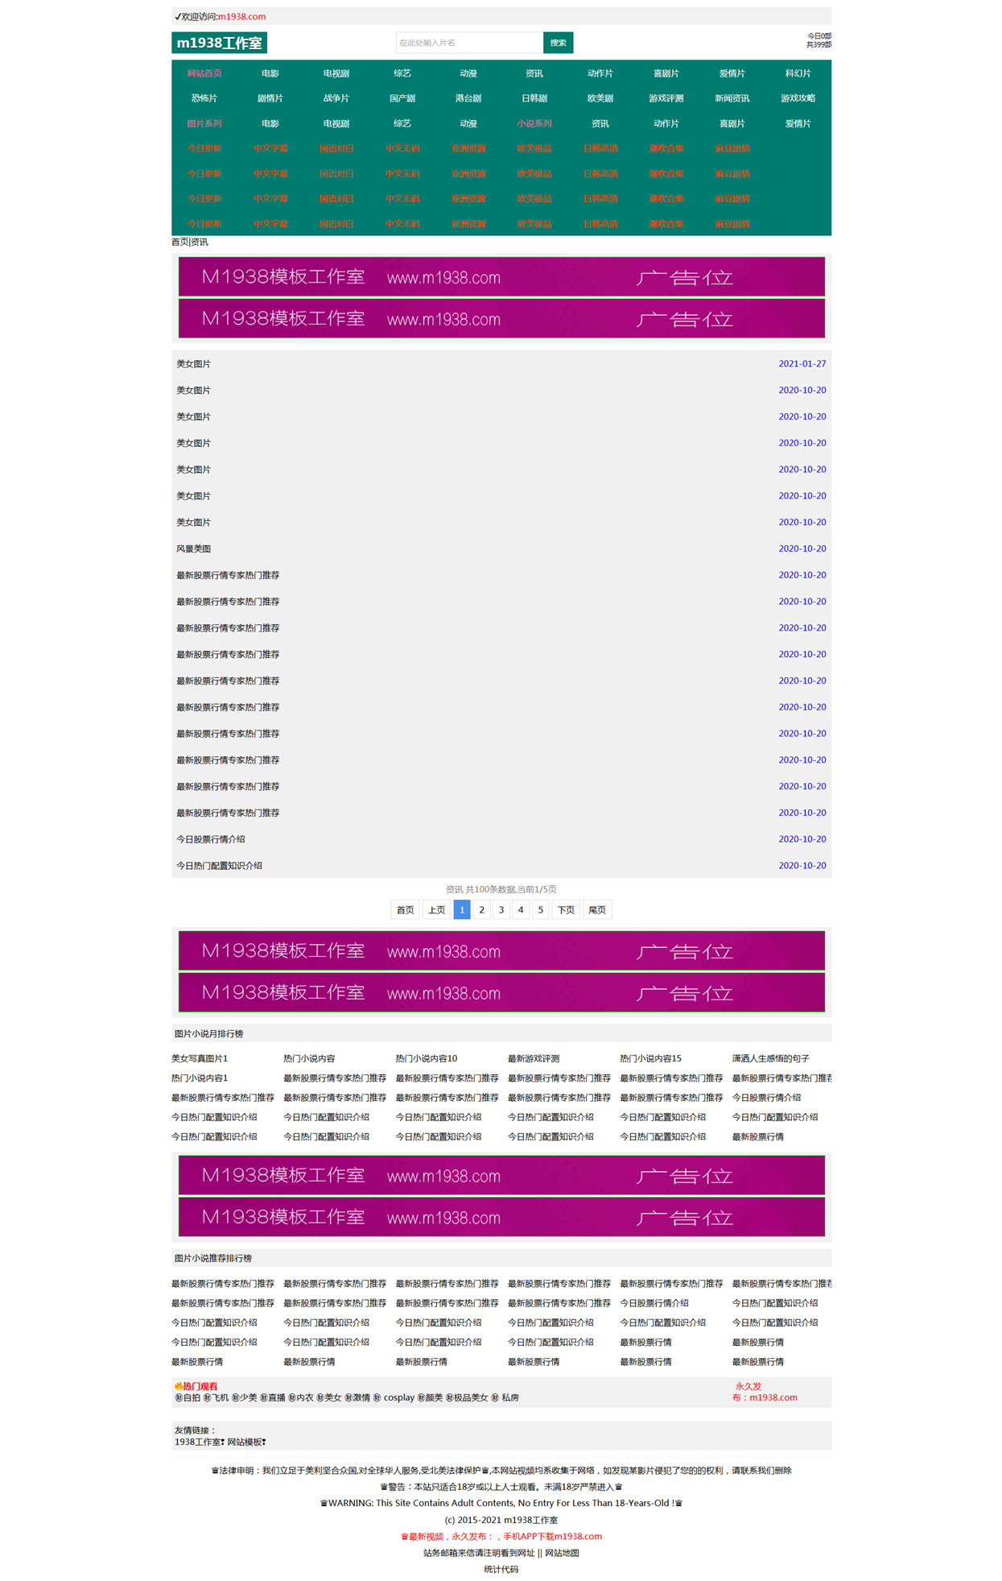Viewport: 1002px width, 1581px height.
Task: Open the 欧美剧 category
Action: (x=600, y=98)
